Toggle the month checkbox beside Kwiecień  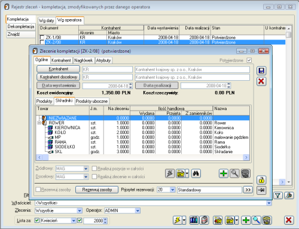(37, 221)
